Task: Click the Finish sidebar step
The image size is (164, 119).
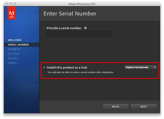Action: [12, 63]
